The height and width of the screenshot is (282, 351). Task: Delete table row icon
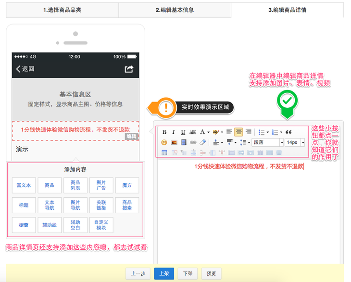pyautogui.click(x=203, y=153)
